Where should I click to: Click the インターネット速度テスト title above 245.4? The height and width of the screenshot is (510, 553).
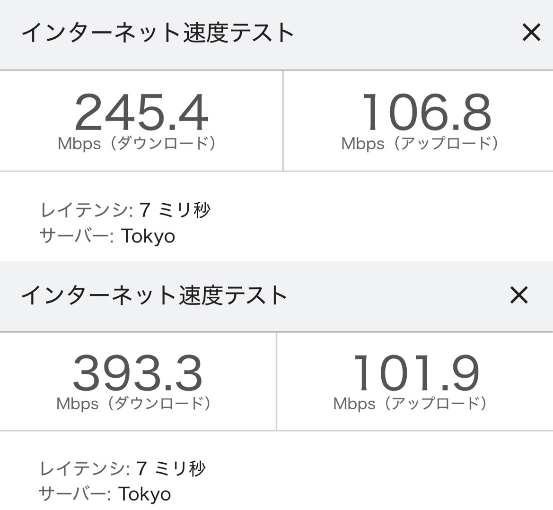(158, 33)
